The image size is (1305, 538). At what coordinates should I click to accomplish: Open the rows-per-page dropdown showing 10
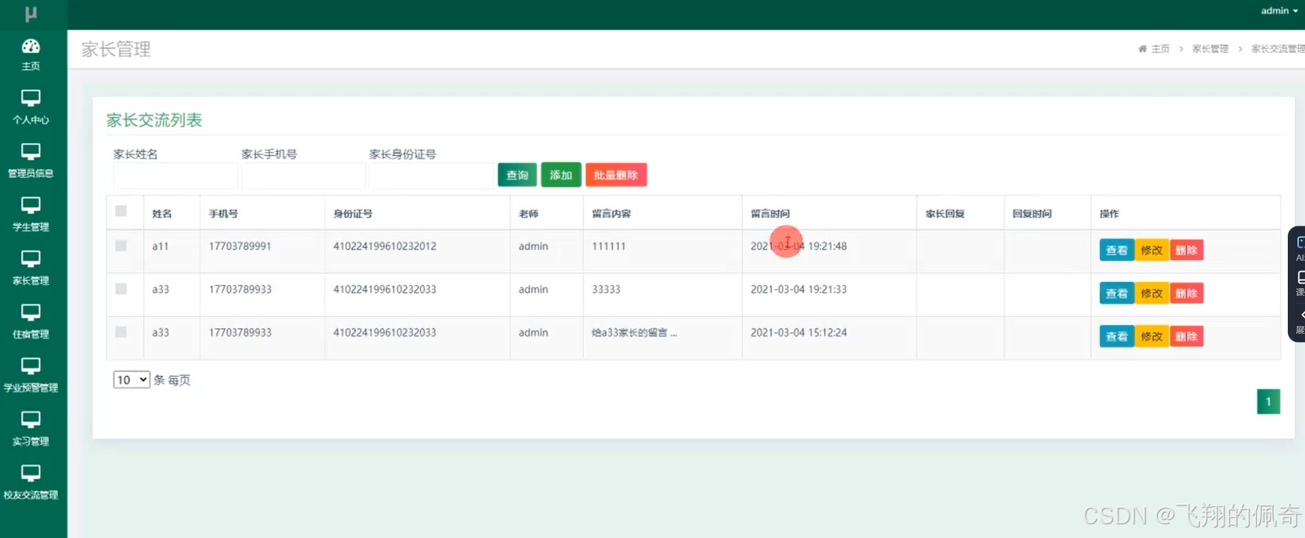point(131,380)
